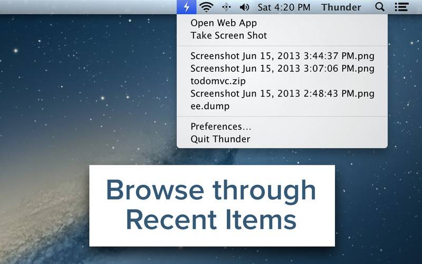Open the Wi-Fi status menu icon

point(206,7)
